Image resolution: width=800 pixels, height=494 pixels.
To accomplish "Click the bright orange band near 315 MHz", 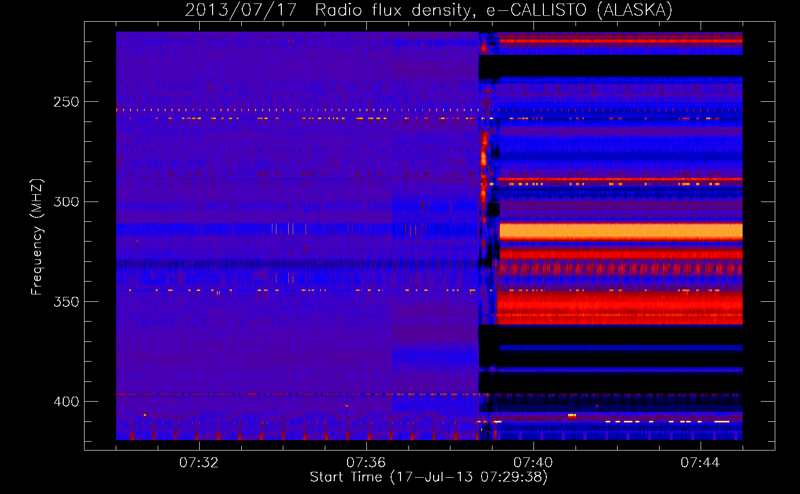I will 621,231.
